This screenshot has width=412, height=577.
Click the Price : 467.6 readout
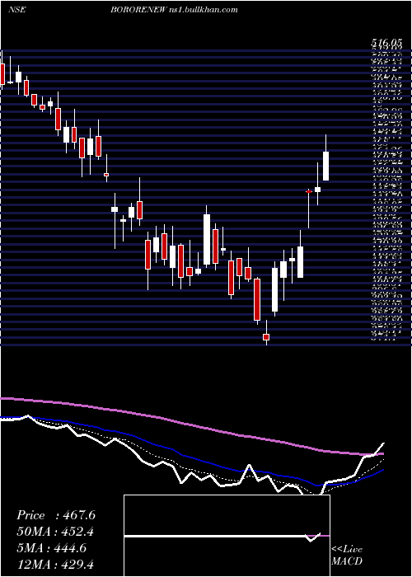click(56, 515)
